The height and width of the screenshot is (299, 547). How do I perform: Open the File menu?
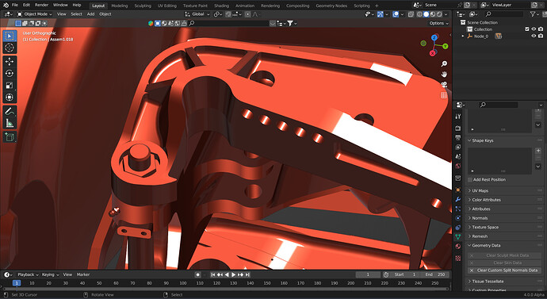click(x=15, y=6)
